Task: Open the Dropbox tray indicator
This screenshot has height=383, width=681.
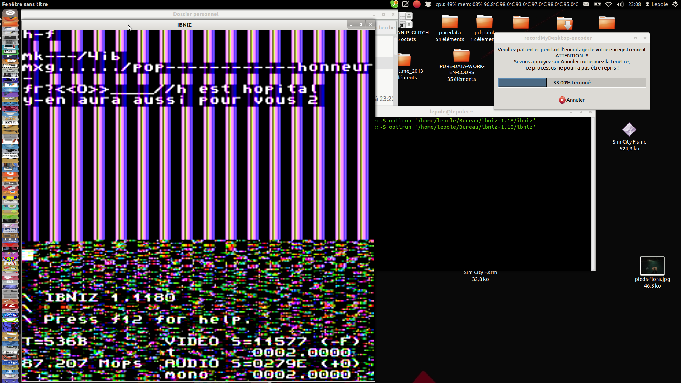Action: coord(428,4)
